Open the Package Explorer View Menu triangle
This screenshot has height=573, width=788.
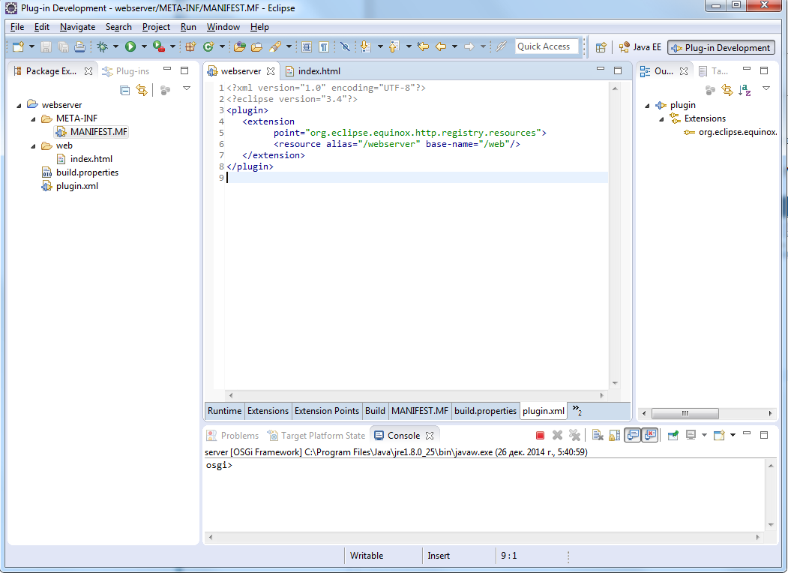coord(187,88)
